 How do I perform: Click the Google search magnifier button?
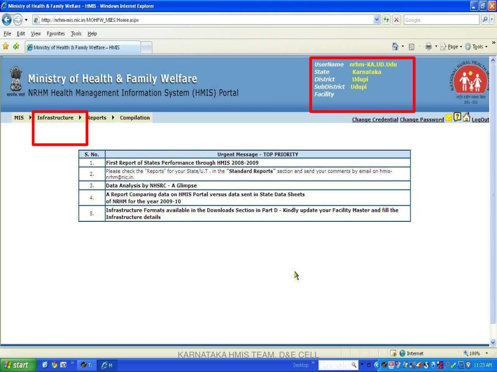click(485, 19)
